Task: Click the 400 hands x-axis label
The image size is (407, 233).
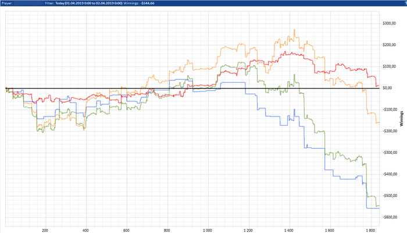Action: (85, 231)
